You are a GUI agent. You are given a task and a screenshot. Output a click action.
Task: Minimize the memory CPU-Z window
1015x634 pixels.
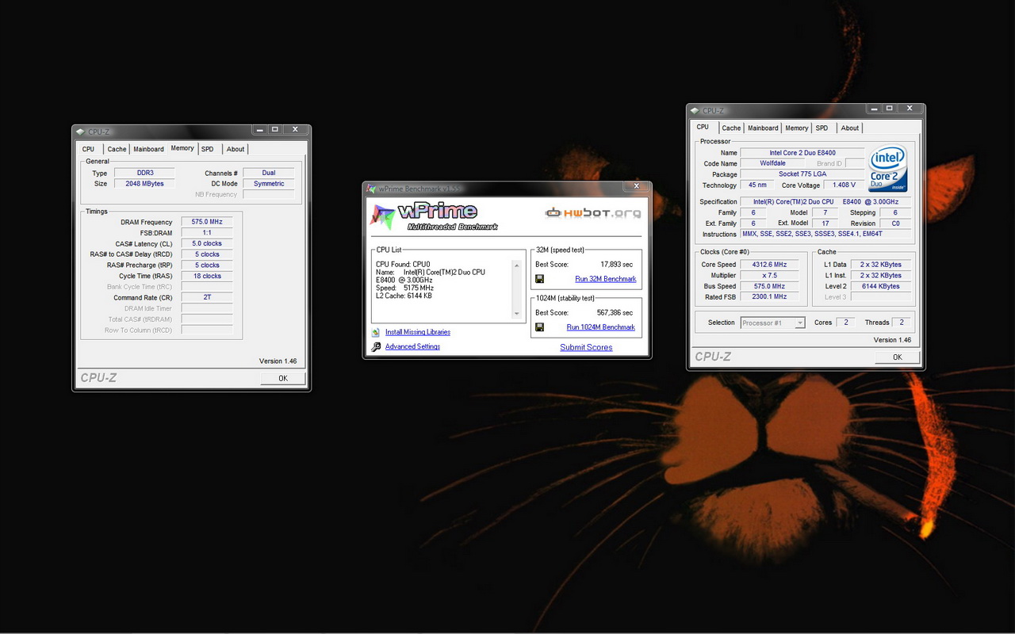(x=260, y=129)
